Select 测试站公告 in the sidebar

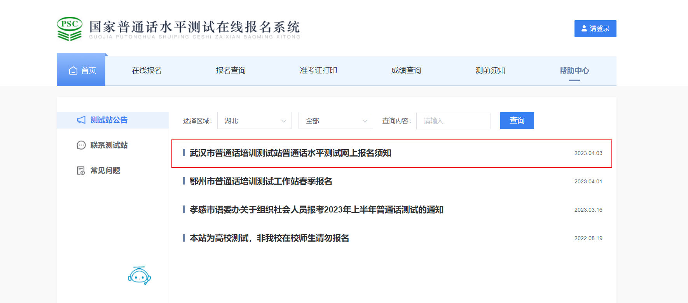pos(113,120)
